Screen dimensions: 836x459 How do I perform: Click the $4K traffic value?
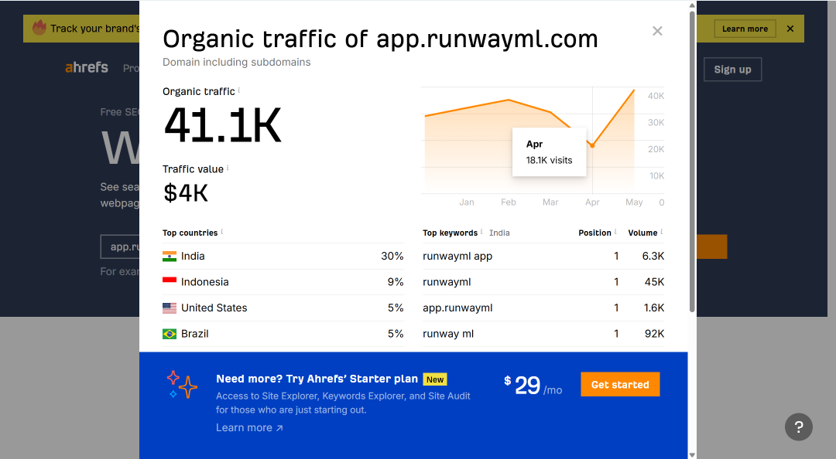[x=186, y=192]
